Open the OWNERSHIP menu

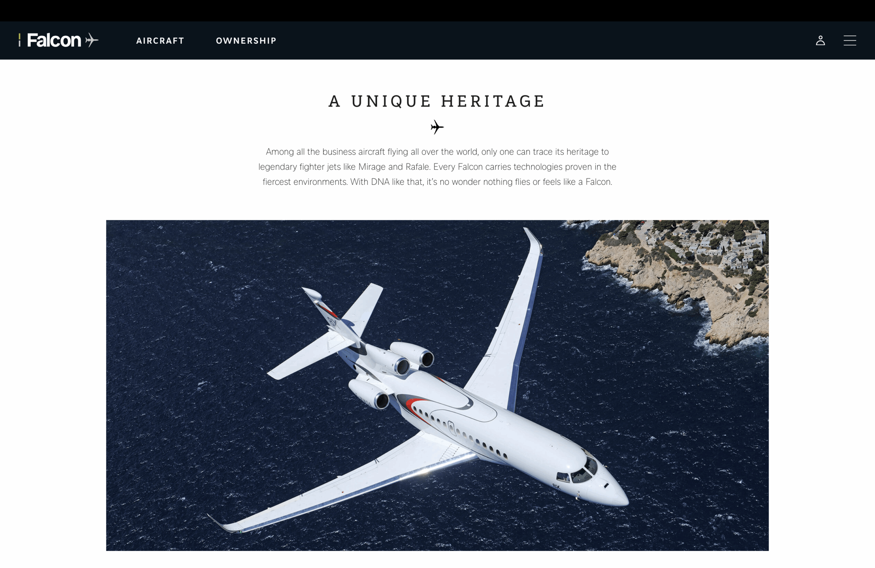pyautogui.click(x=246, y=41)
